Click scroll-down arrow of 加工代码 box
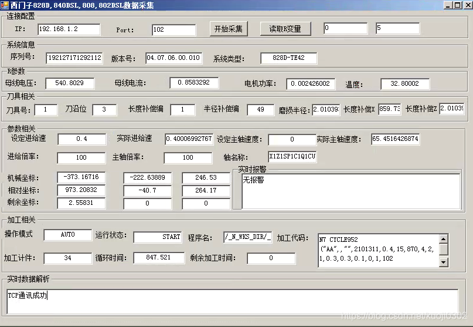This screenshot has width=473, height=327. click(x=444, y=262)
